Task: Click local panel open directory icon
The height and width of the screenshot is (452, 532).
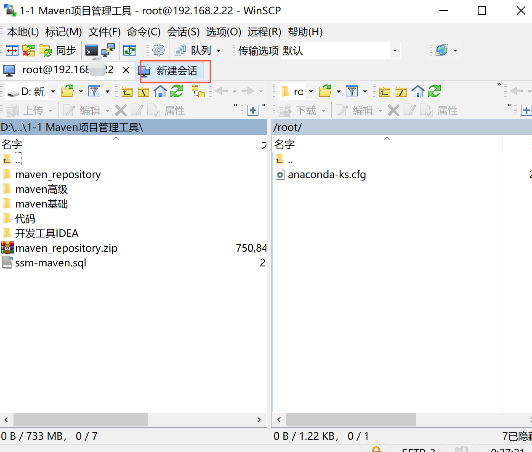Action: (67, 91)
